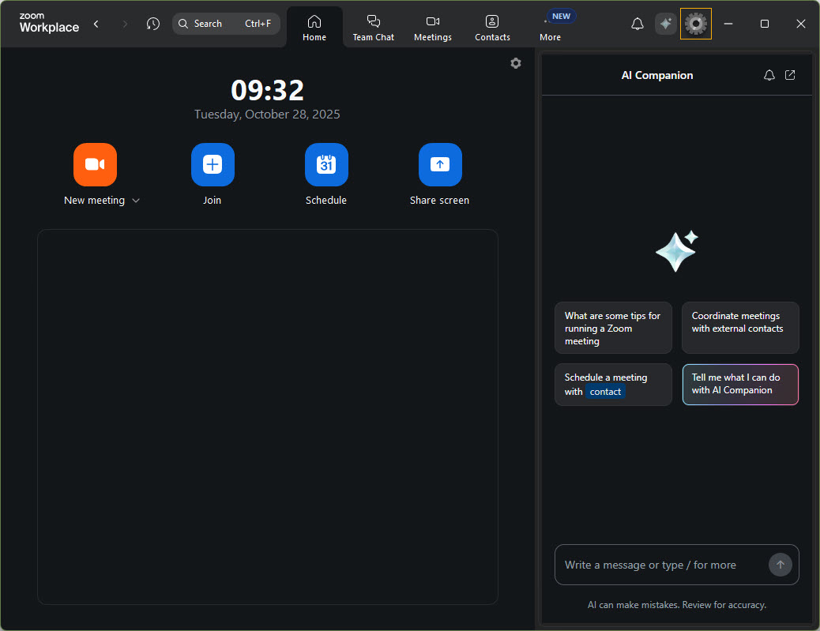820x631 pixels.
Task: Click the recent sessions clock icon
Action: pyautogui.click(x=152, y=24)
